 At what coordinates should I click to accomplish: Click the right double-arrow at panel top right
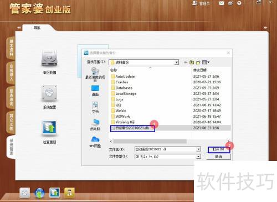[265, 28]
